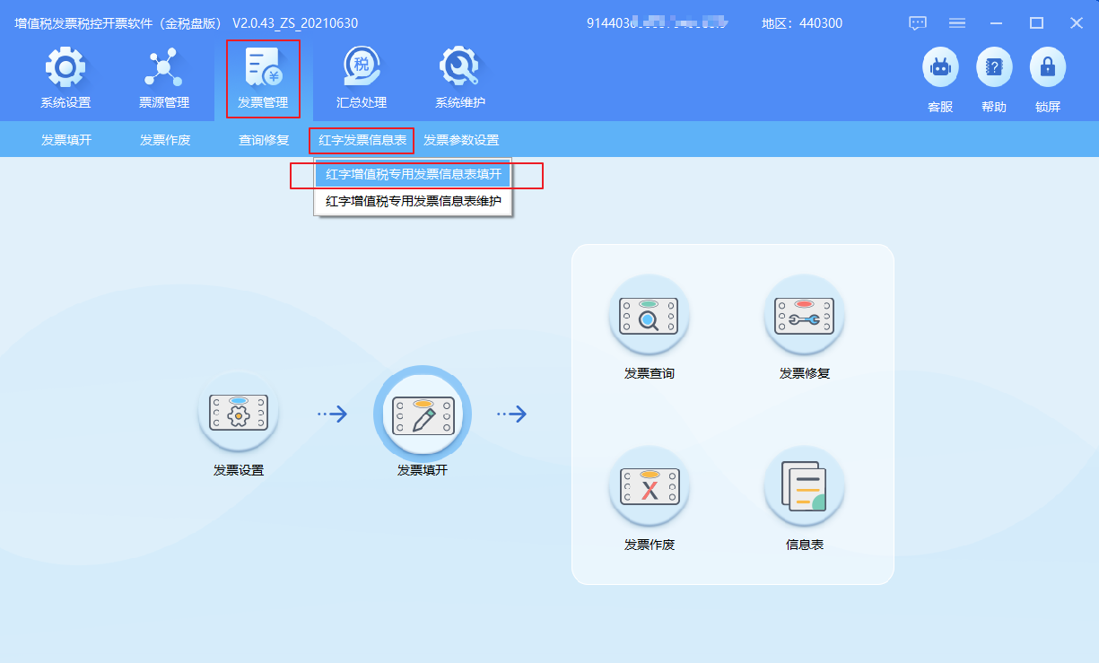
Task: Choose 红字增值税专用发票信息表维护 menu entry
Action: pyautogui.click(x=413, y=201)
